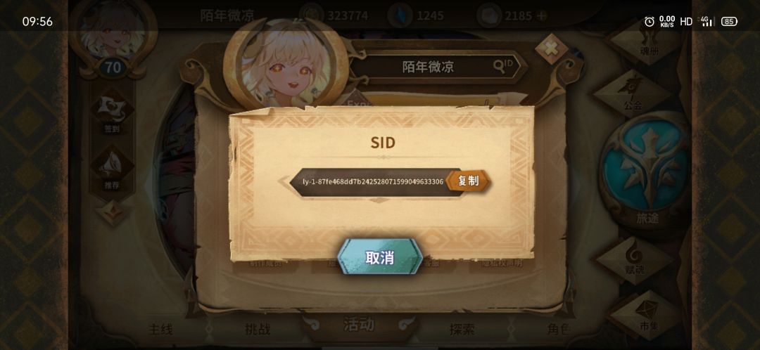This screenshot has width=760, height=350.
Task: Select the 活动 events tab
Action: click(x=359, y=324)
